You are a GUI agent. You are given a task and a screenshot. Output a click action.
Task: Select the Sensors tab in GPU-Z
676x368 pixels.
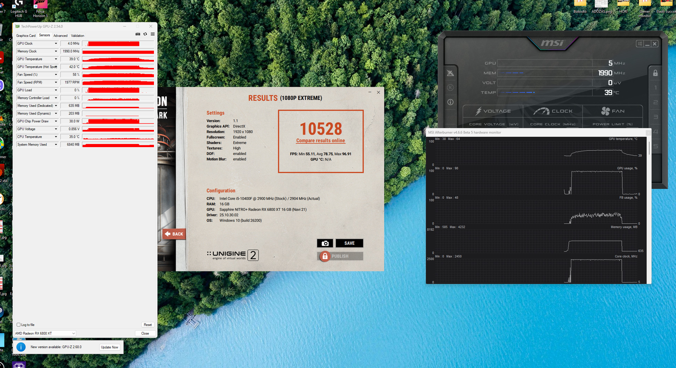[44, 35]
